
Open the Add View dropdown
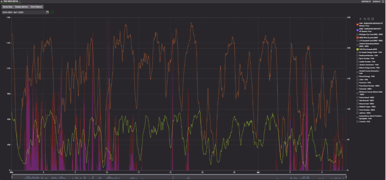366,2
